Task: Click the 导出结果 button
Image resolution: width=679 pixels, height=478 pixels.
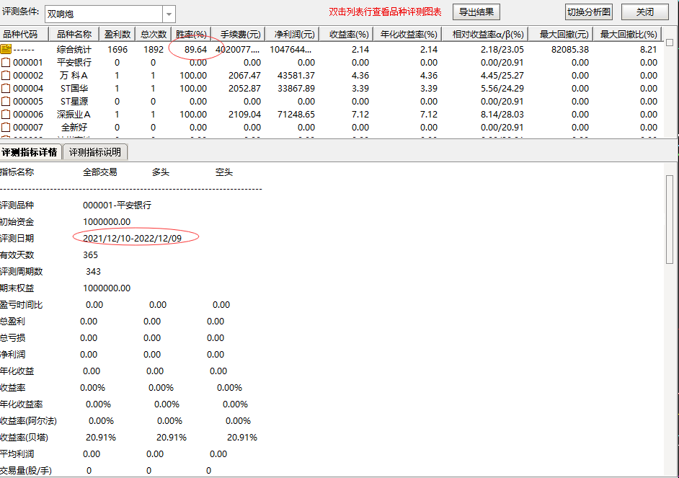Action: click(x=476, y=12)
